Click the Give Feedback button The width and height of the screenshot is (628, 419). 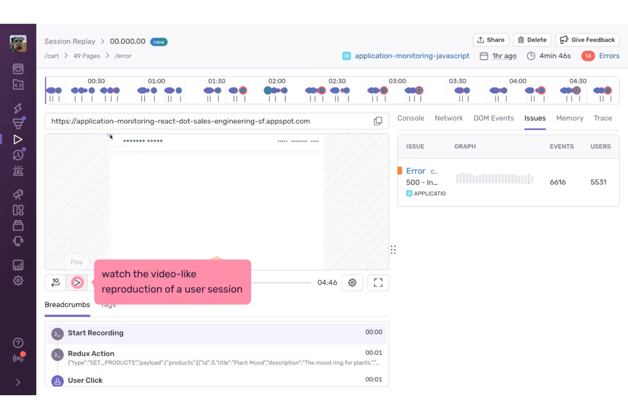587,39
